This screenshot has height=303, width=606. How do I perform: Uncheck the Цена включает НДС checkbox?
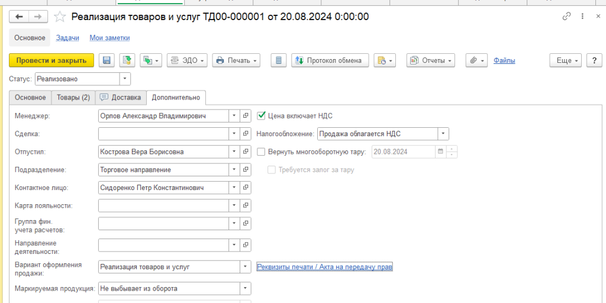pos(262,116)
